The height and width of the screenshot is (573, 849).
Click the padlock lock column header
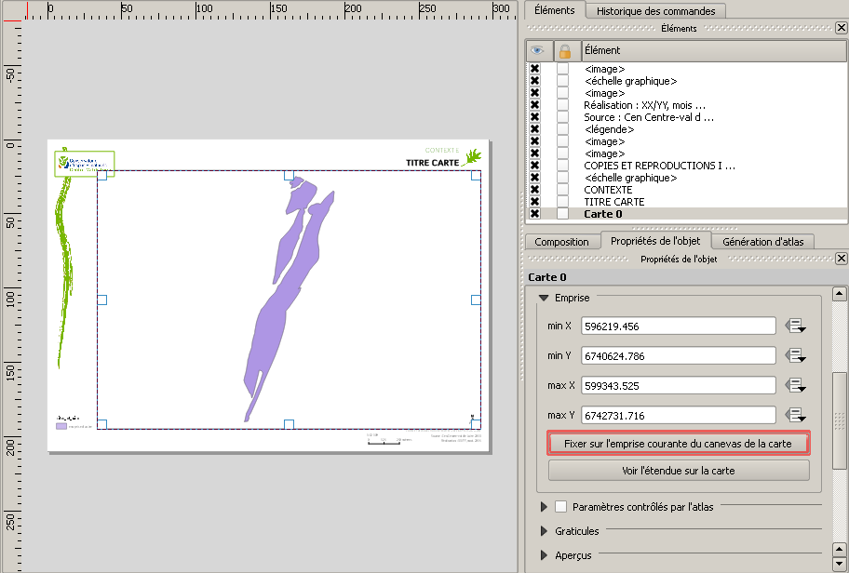pyautogui.click(x=564, y=50)
